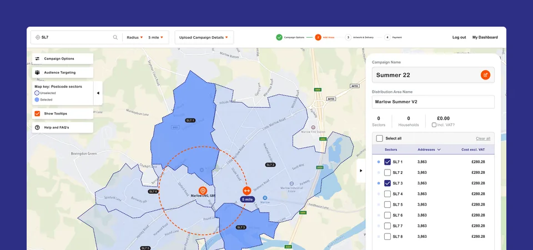
Task: Click the SL7 1 row blue dot indicator
Action: click(379, 162)
